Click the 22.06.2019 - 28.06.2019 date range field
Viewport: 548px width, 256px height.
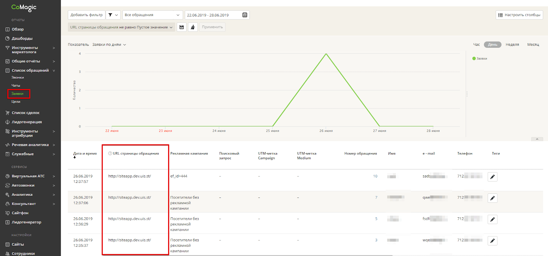pyautogui.click(x=217, y=15)
